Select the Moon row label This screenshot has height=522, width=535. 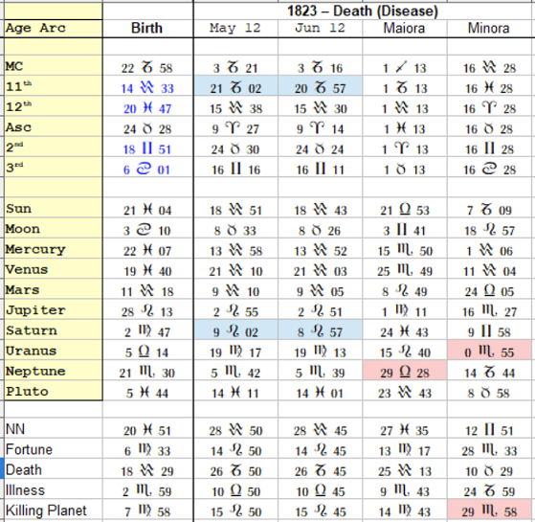[54, 228]
